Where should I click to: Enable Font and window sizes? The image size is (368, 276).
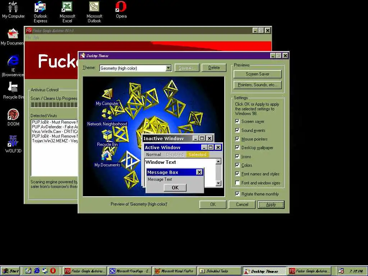click(237, 183)
